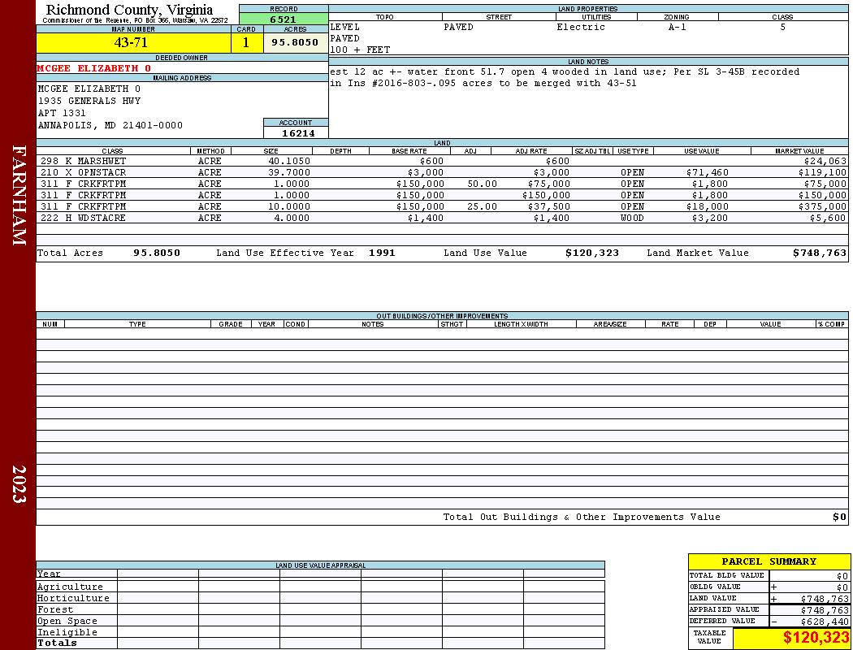The image size is (853, 650).
Task: Select land row 210 X OPNSTACR
Action: click(x=442, y=172)
